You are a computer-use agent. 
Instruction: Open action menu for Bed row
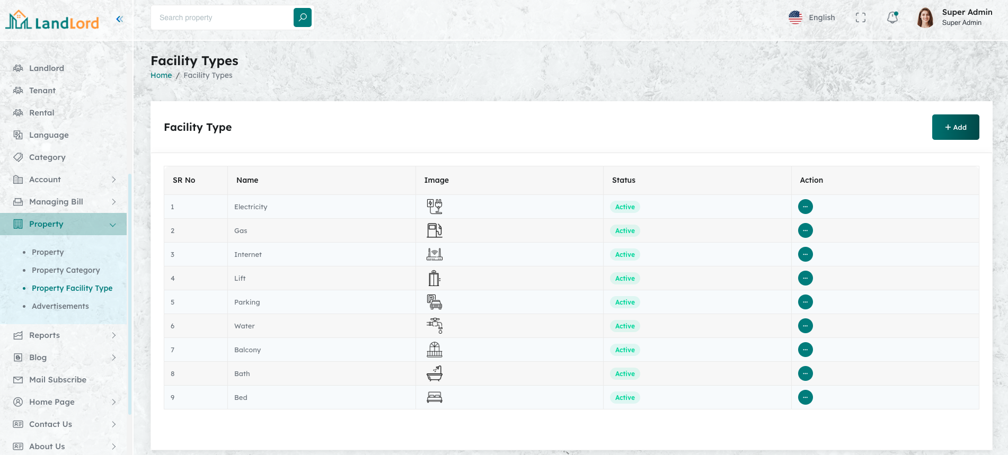805,397
